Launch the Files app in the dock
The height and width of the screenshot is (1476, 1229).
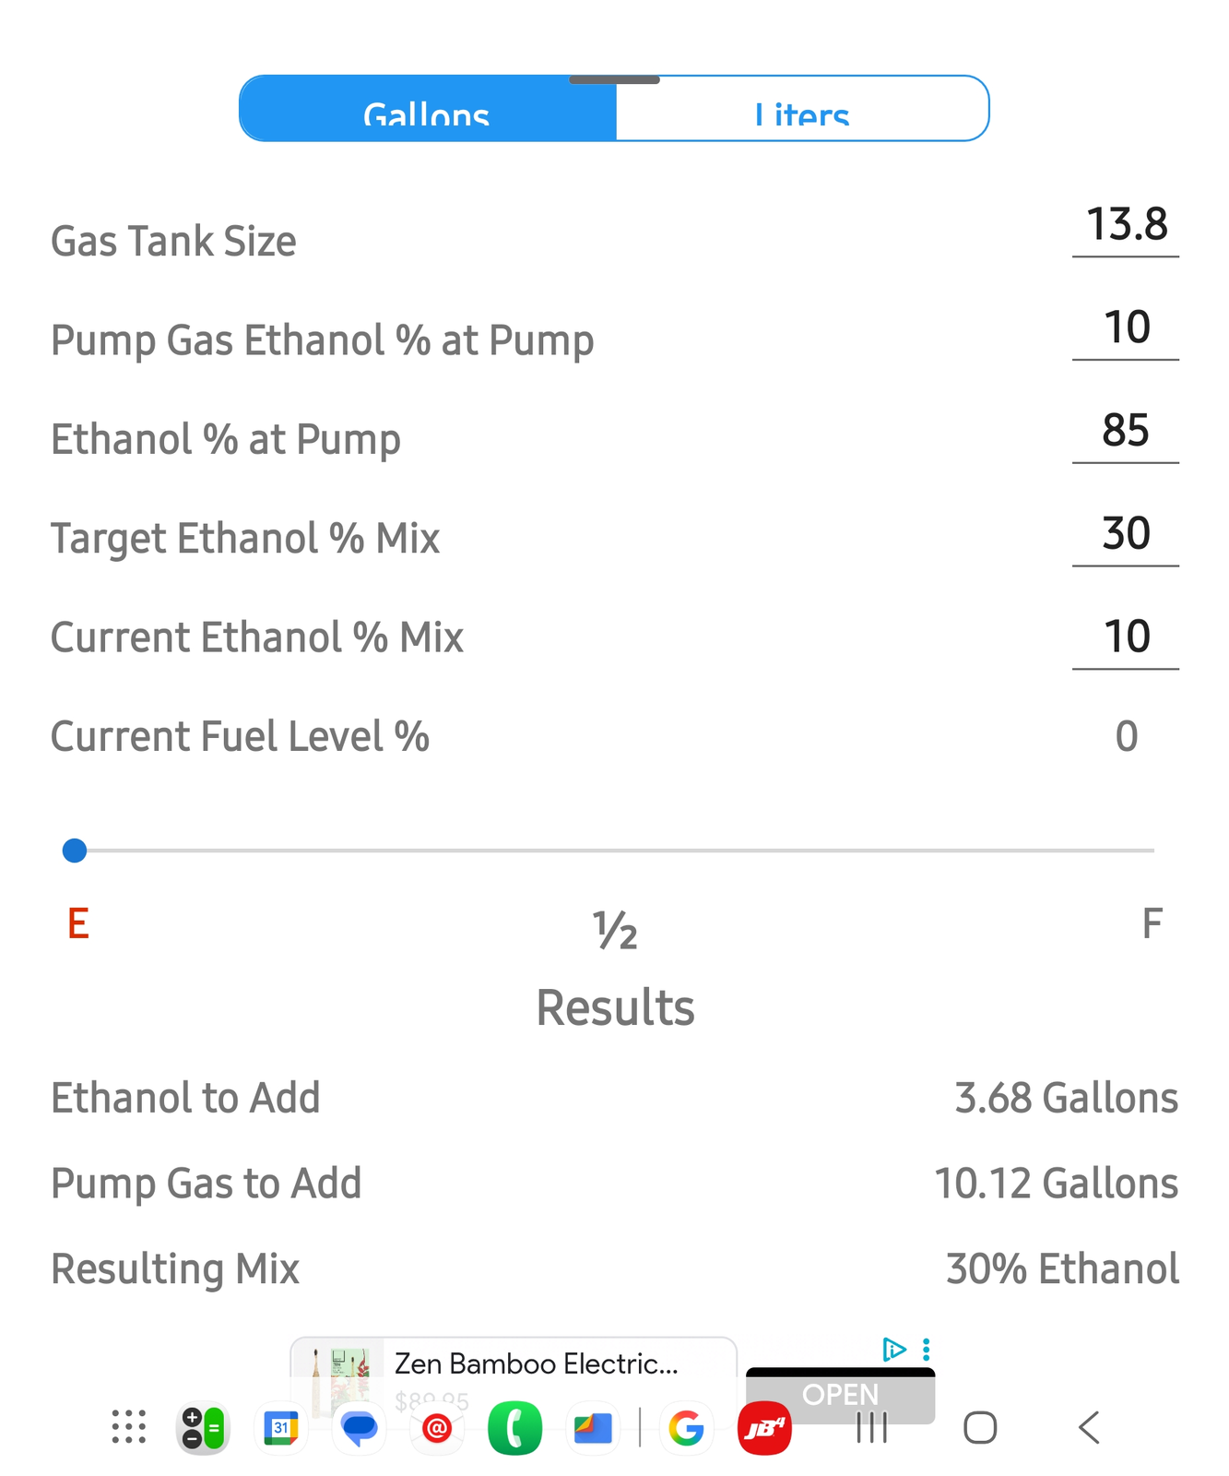click(593, 1429)
